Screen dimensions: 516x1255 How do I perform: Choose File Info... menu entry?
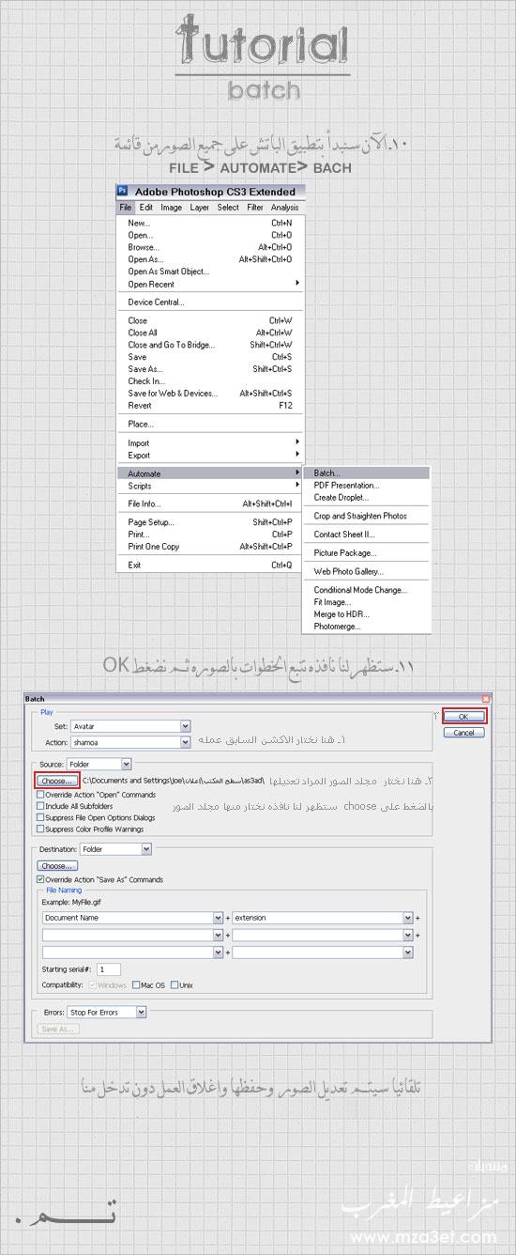tap(210, 504)
